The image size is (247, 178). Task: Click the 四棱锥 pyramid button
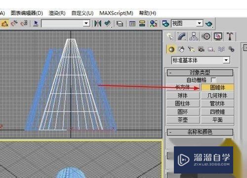217,112
